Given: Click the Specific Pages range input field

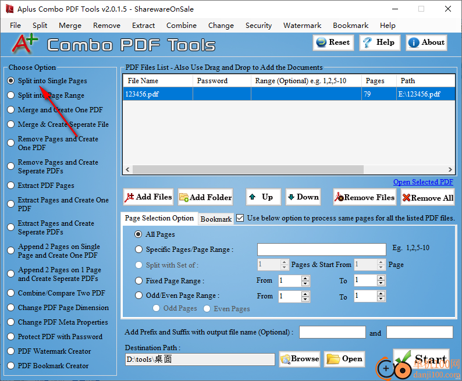Looking at the screenshot, I should tap(321, 250).
